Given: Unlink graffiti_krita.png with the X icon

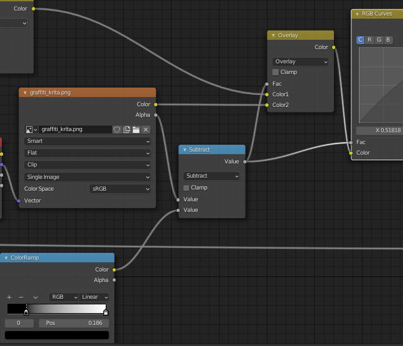Looking at the screenshot, I should [146, 129].
